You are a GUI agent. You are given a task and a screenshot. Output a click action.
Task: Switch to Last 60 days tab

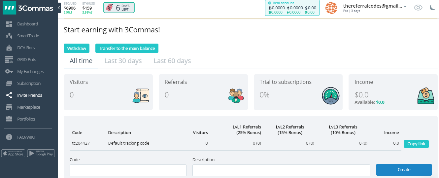(172, 61)
